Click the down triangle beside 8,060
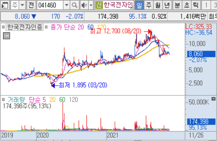 (34, 16)
